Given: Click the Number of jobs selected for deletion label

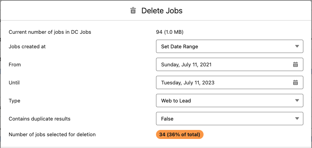Looking at the screenshot, I should click(x=52, y=135).
